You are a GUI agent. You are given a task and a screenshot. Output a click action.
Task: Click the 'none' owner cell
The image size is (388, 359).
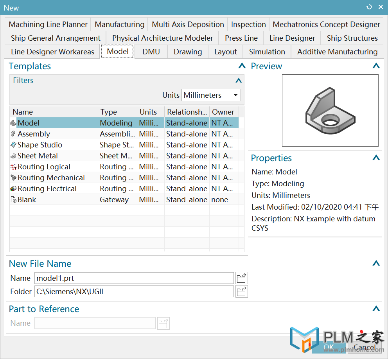[x=224, y=200]
